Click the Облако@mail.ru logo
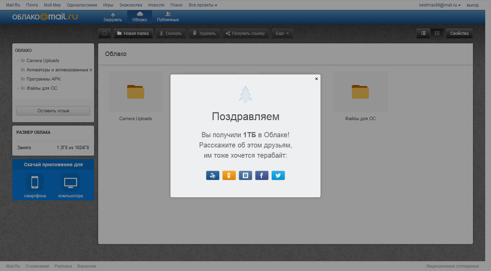 click(x=45, y=17)
